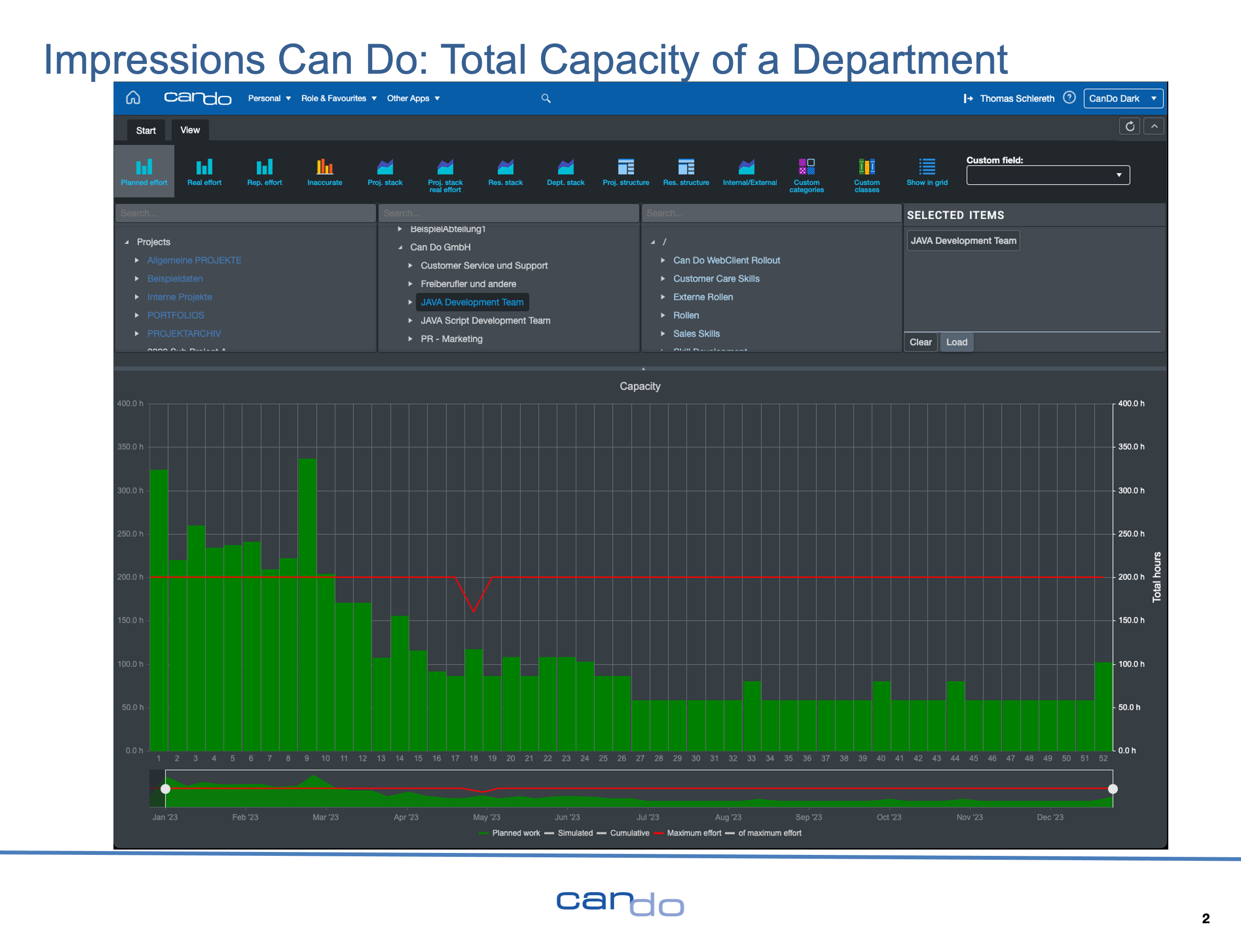Open Custom classes view
The width and height of the screenshot is (1241, 931).
(x=867, y=175)
